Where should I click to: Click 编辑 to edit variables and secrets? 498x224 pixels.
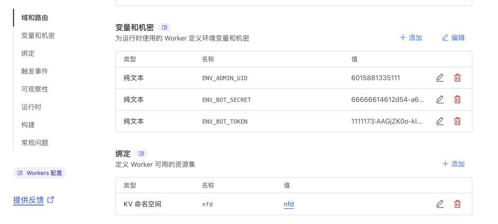(x=453, y=37)
